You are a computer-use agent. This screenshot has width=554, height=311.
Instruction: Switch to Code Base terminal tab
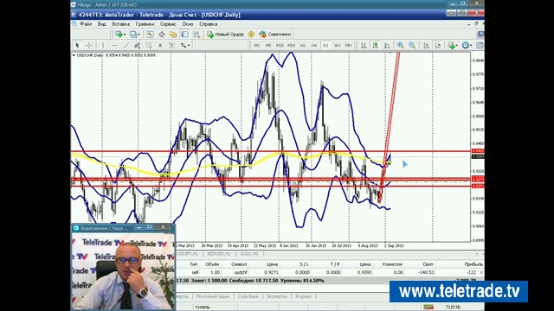pos(248,296)
